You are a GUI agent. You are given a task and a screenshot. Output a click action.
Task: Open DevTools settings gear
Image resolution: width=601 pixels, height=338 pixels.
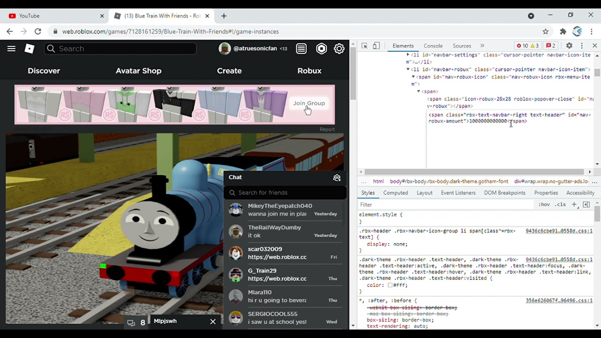(x=569, y=46)
